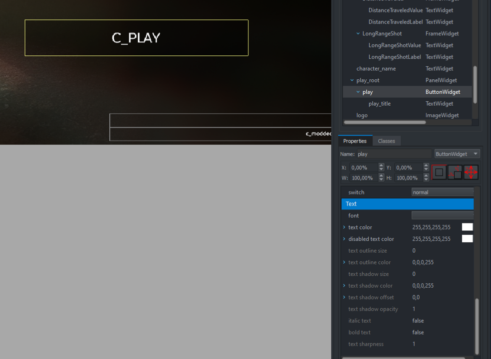491x359 pixels.
Task: Click the Text section header
Action: (x=407, y=204)
